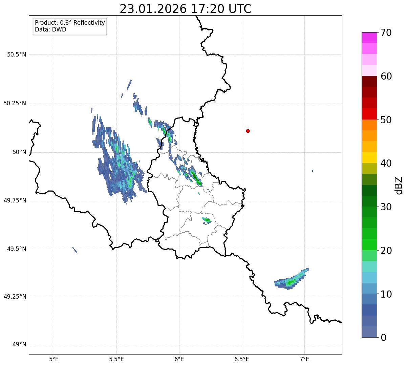Screen dimensions: 407x366
Task: Pick the dark maroon swatch below 60
Action: (369, 81)
